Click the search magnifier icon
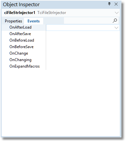The image size is (126, 142). 115,20
